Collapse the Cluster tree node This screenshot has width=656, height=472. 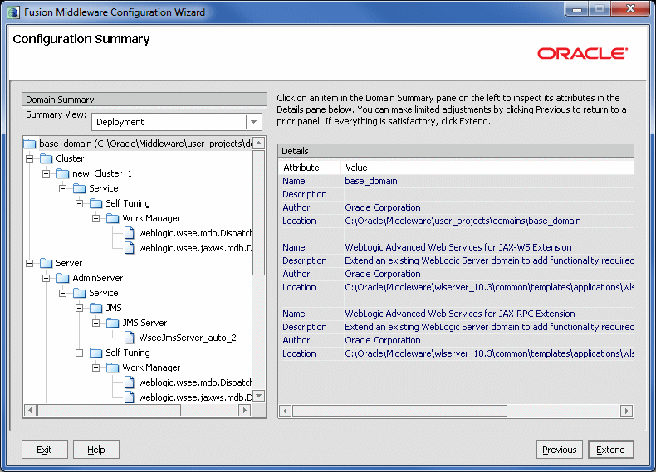29,159
